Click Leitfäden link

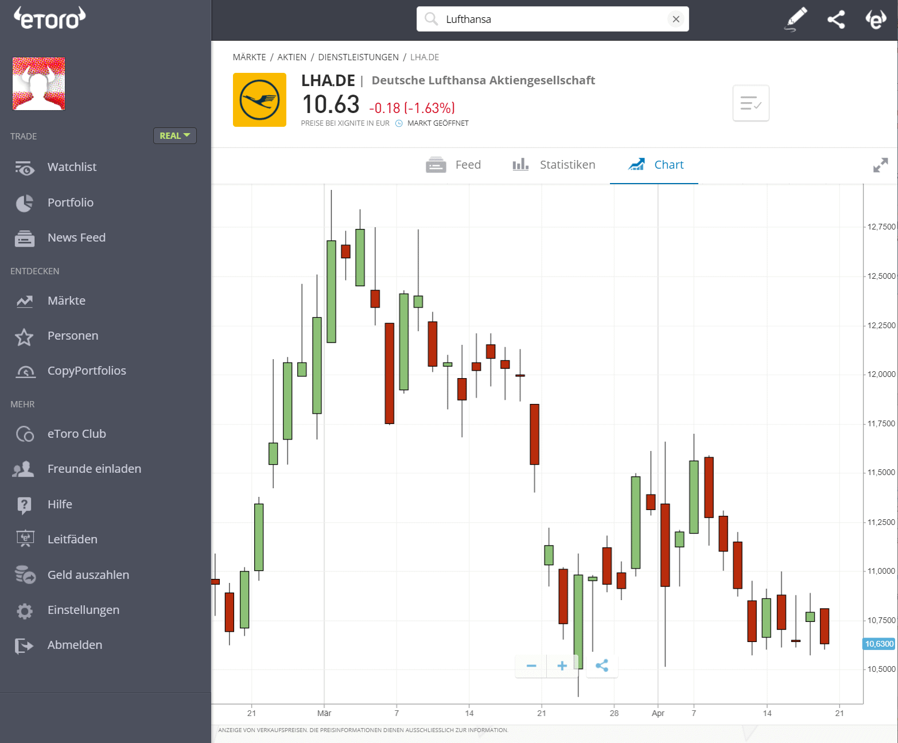72,539
